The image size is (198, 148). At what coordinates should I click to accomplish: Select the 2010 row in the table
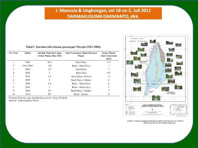point(63,94)
